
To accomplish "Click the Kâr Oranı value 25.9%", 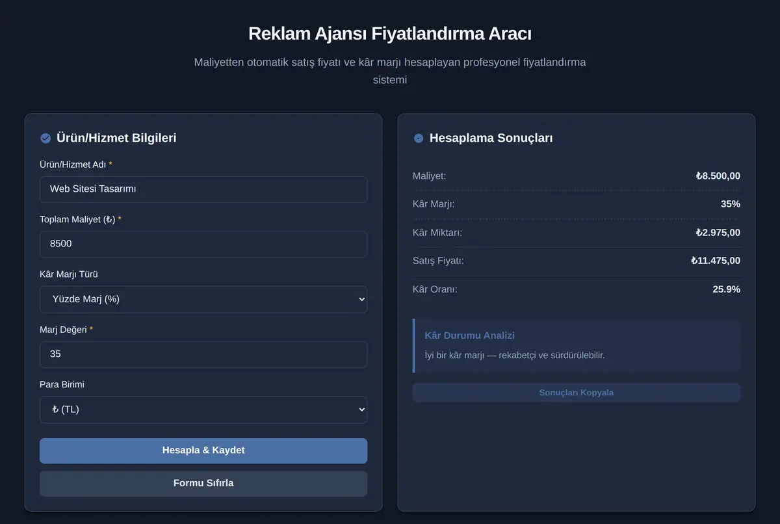I will click(x=726, y=289).
